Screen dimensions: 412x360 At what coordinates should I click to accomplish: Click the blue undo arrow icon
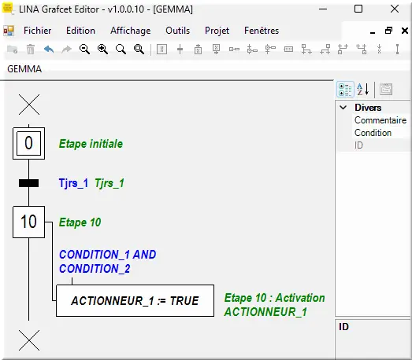pos(49,50)
